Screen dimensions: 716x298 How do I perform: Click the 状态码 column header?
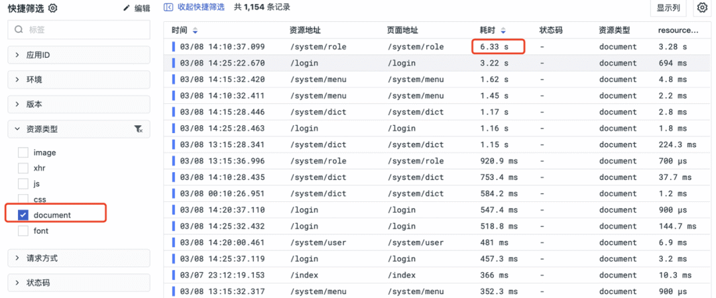(551, 30)
